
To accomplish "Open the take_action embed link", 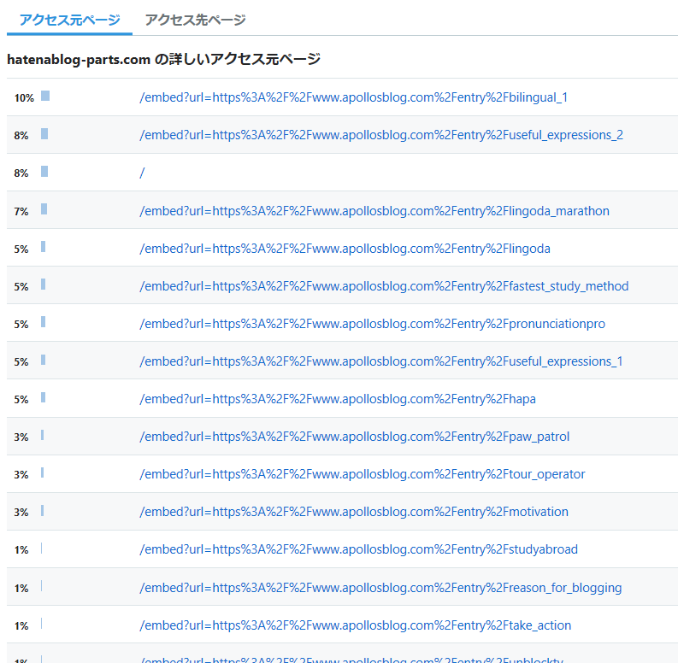I will [355, 625].
